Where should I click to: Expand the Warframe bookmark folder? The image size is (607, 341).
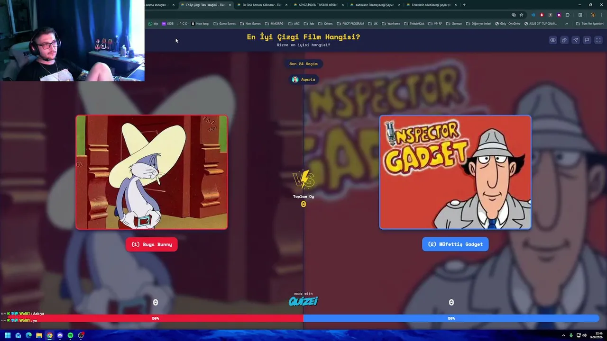(391, 24)
